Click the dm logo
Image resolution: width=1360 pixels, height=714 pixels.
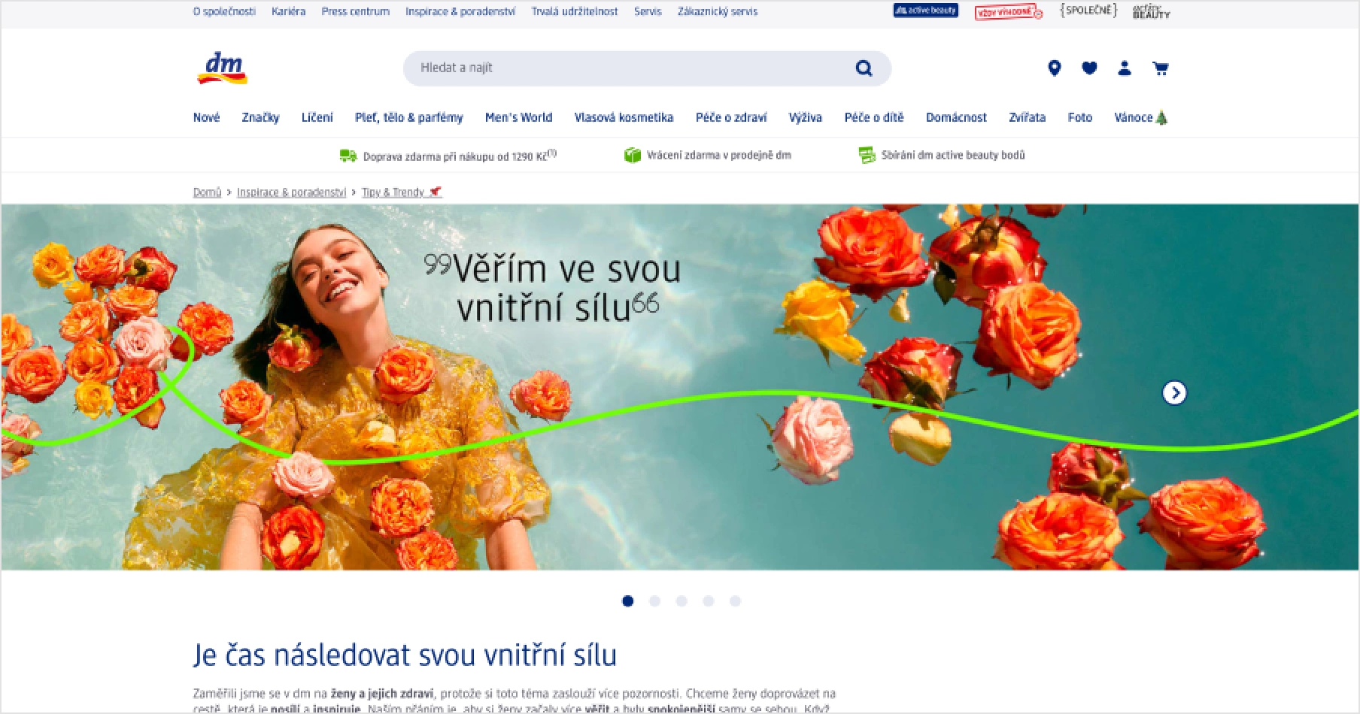(x=222, y=68)
